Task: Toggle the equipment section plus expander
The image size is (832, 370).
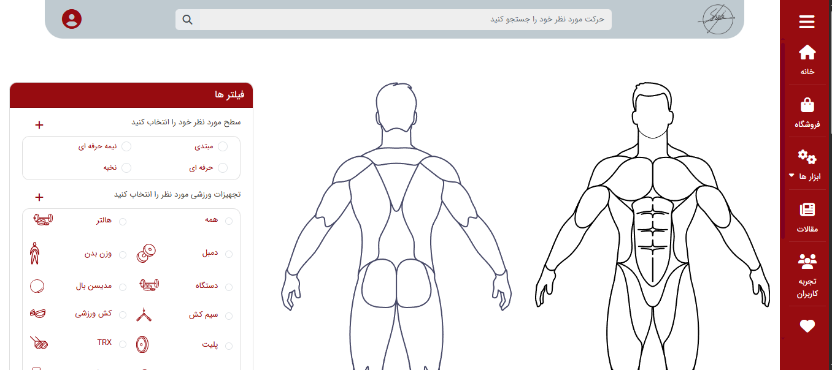Action: pyautogui.click(x=39, y=197)
